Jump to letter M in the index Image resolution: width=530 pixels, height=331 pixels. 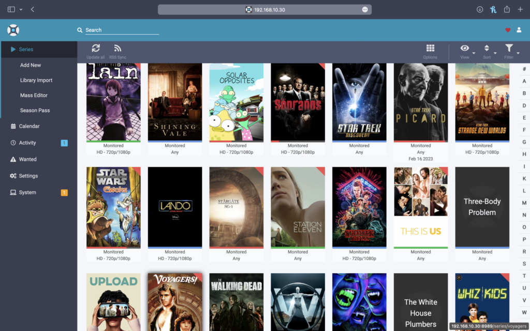click(524, 203)
